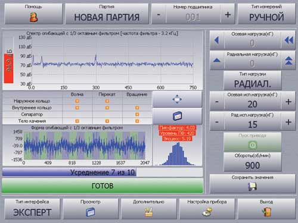298x223 pixels.
Task: Click the Усреднение 7 из 10 progress bar
Action: pyautogui.click(x=103, y=172)
